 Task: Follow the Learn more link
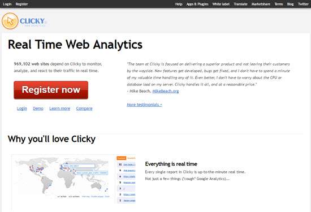coord(60,109)
